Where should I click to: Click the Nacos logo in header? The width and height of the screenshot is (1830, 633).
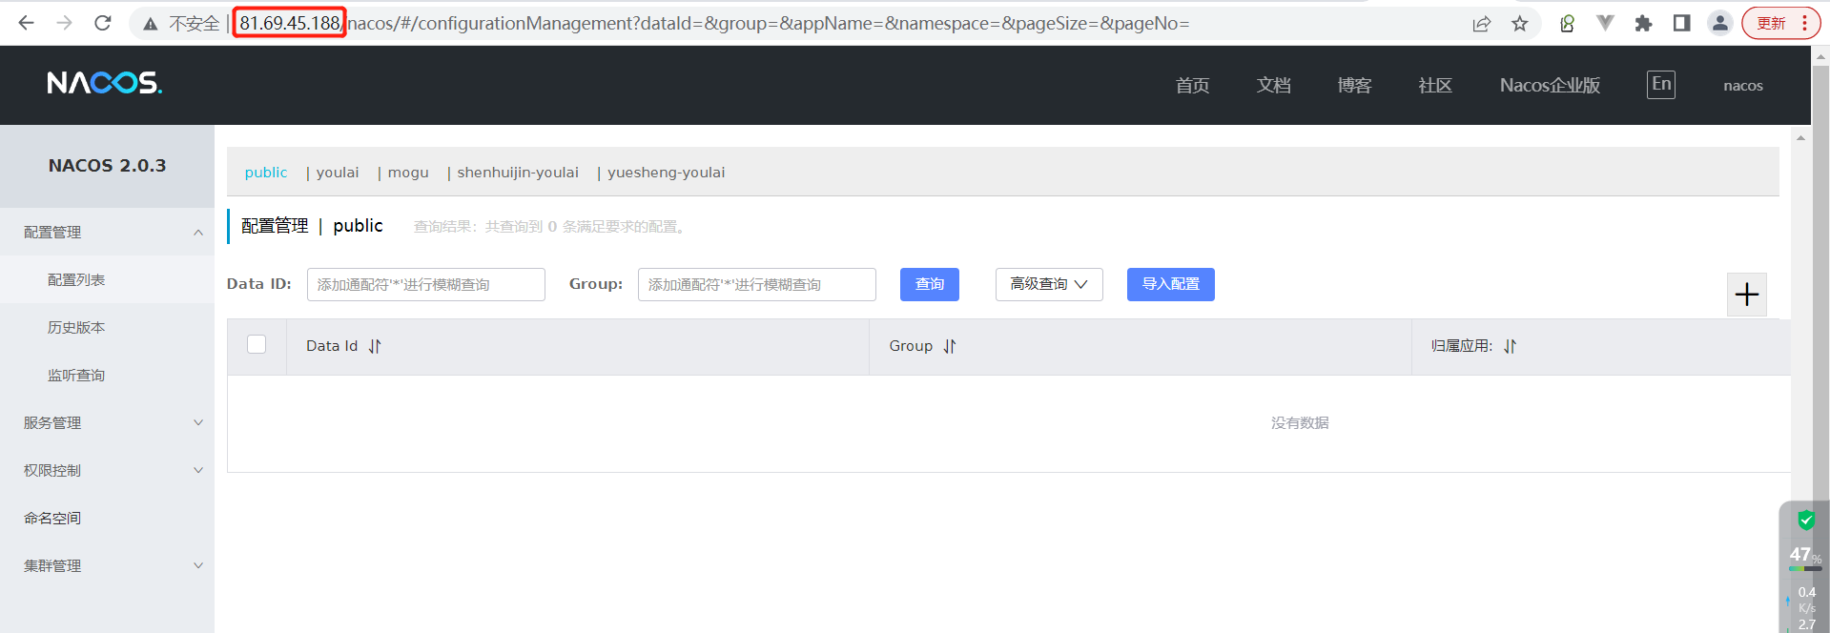pos(105,84)
